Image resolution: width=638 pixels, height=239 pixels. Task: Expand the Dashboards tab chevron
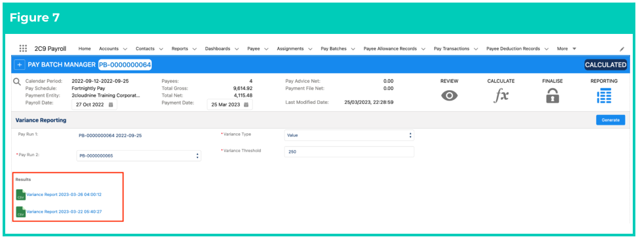point(237,49)
